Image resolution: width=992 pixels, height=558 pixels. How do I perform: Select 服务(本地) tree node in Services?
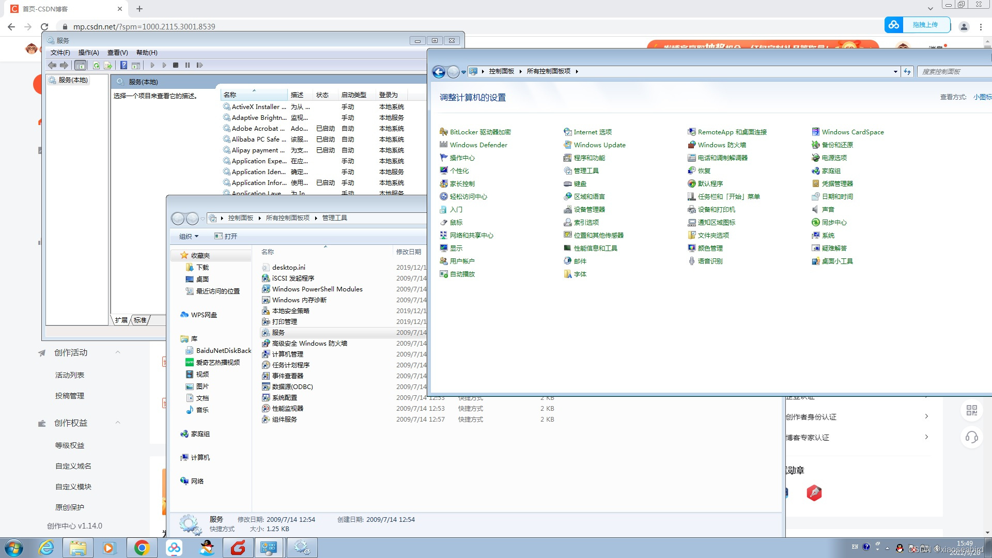[73, 80]
